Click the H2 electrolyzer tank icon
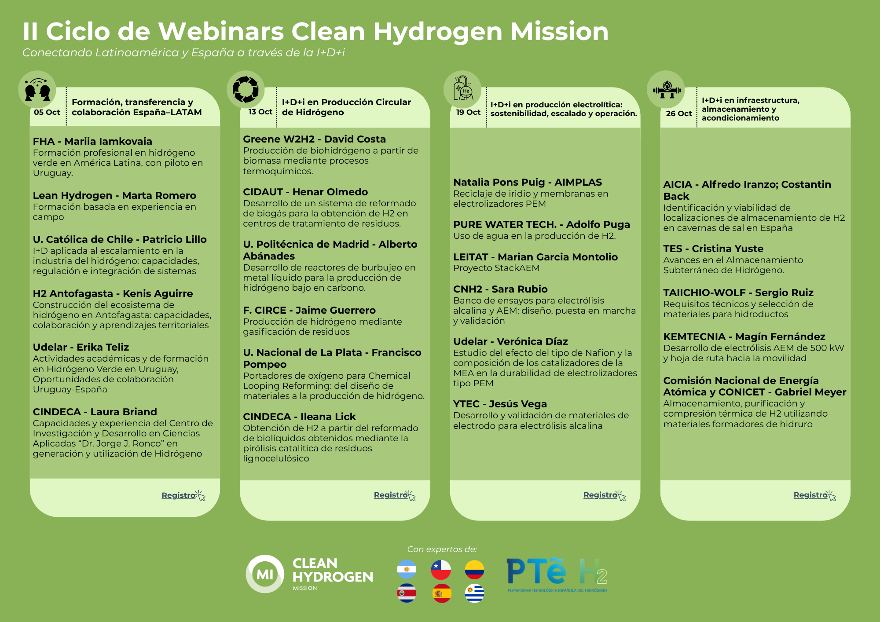Image resolution: width=880 pixels, height=622 pixels. point(462,88)
